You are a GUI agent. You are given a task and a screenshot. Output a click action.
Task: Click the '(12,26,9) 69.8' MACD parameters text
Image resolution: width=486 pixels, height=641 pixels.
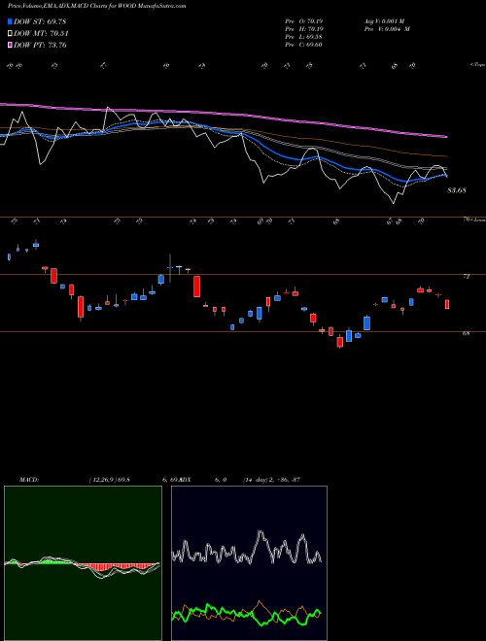[x=109, y=480]
